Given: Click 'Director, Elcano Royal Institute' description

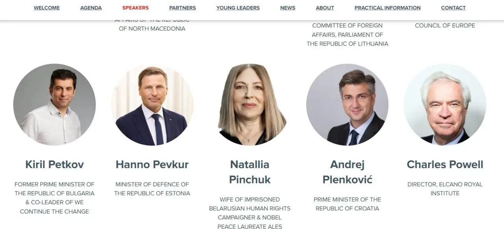Looking at the screenshot, I should pyautogui.click(x=445, y=189).
